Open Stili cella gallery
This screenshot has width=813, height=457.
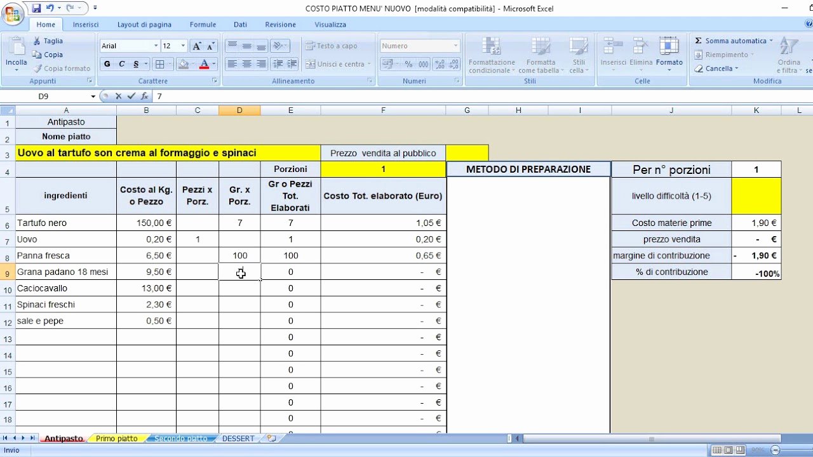579,55
